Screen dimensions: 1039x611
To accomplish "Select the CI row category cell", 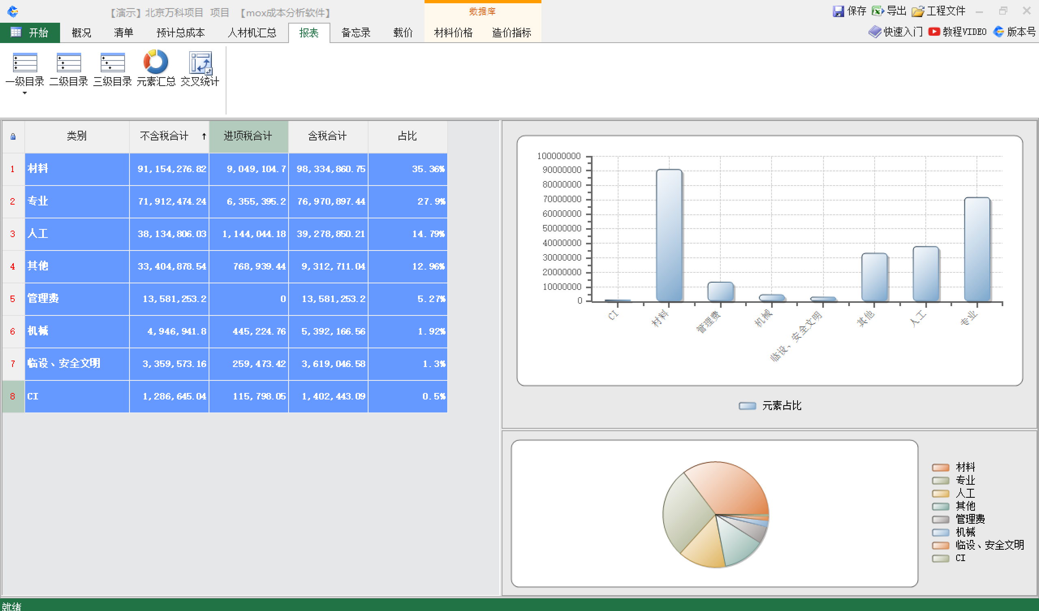I will pos(77,397).
